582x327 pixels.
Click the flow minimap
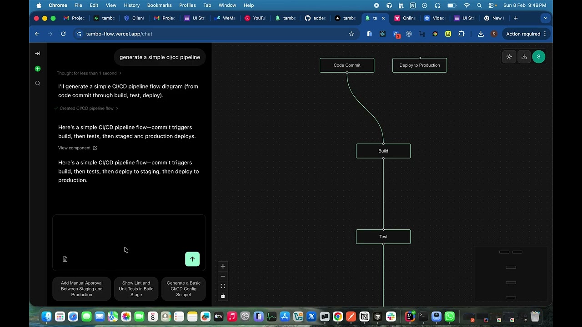[x=511, y=273]
